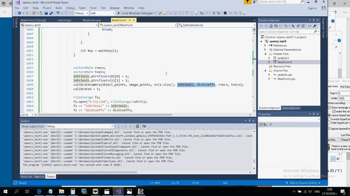
Task: Click Output panel horizontal scrollbar
Action: coord(80,172)
